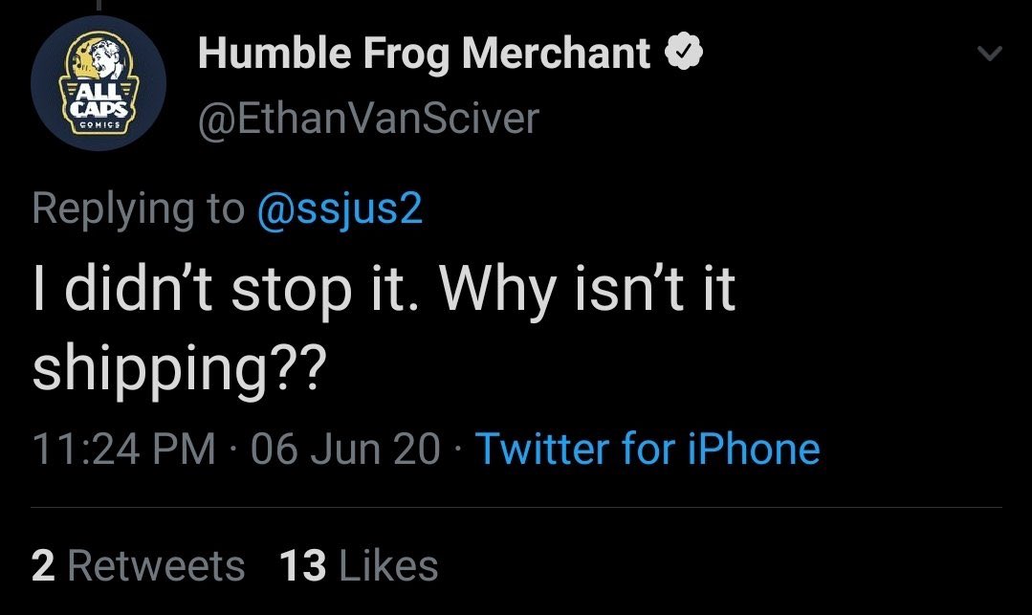Open the All Caps Comics profile avatar

(99, 83)
